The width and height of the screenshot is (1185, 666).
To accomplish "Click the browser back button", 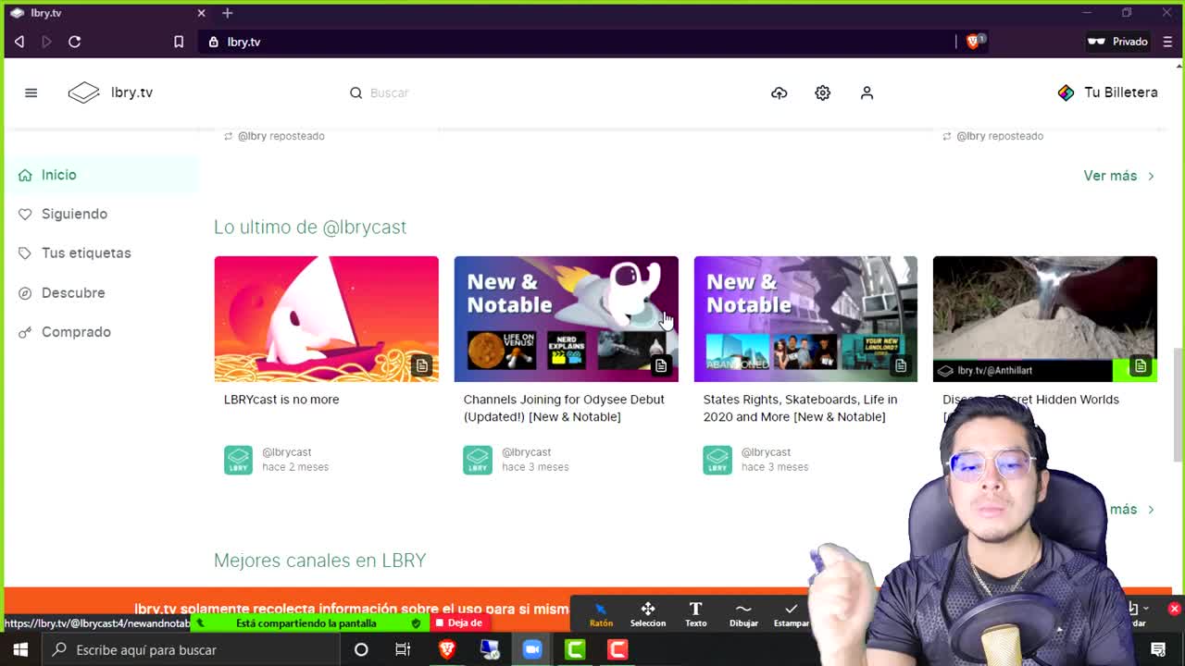I will tap(19, 42).
